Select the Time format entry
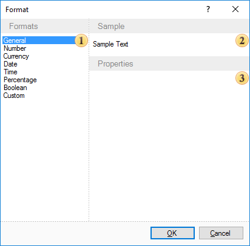 pos(10,72)
